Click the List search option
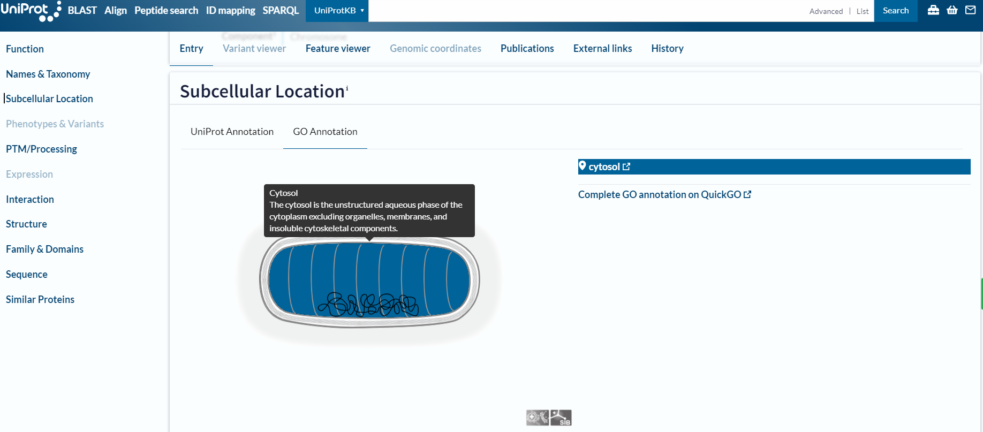This screenshot has width=983, height=432. [x=863, y=11]
